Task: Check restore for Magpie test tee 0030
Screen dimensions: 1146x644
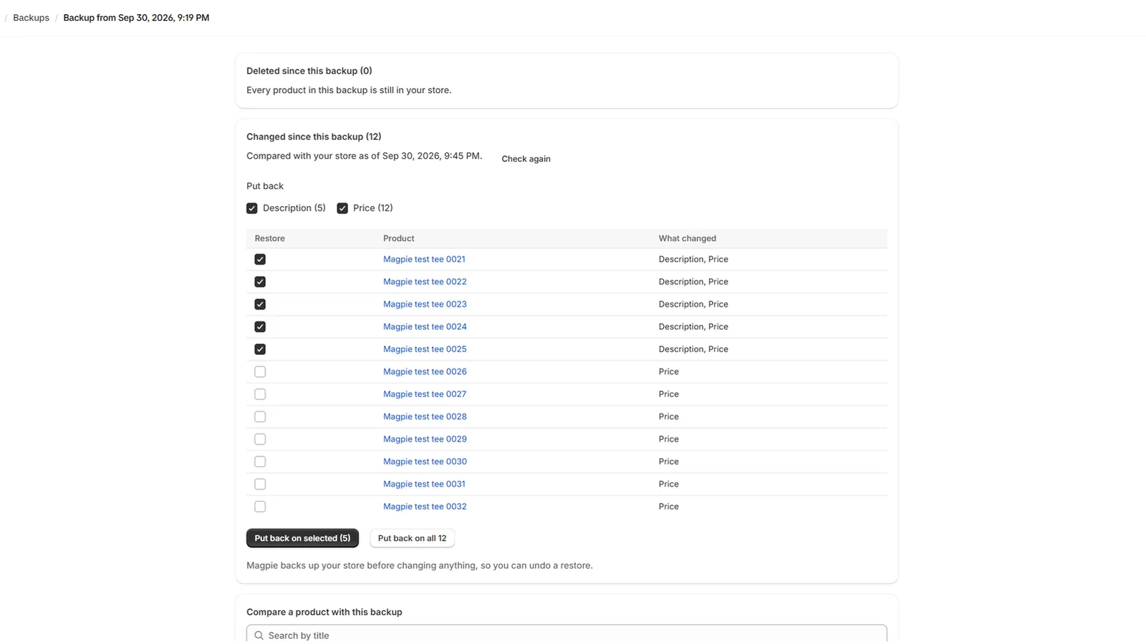Action: point(260,462)
